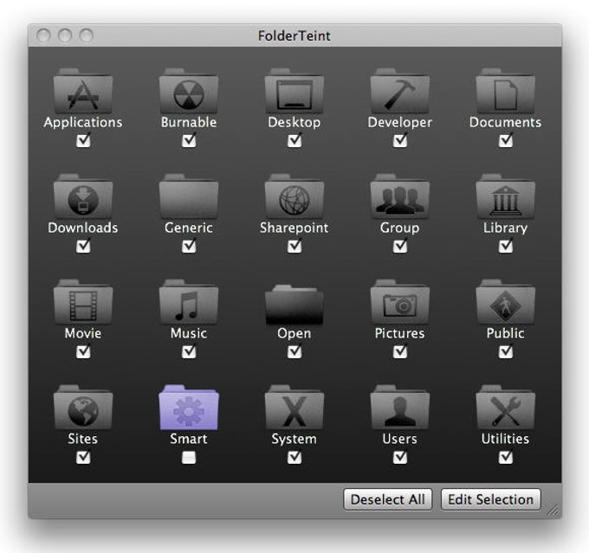
Task: Open Edit Selection
Action: pyautogui.click(x=490, y=499)
